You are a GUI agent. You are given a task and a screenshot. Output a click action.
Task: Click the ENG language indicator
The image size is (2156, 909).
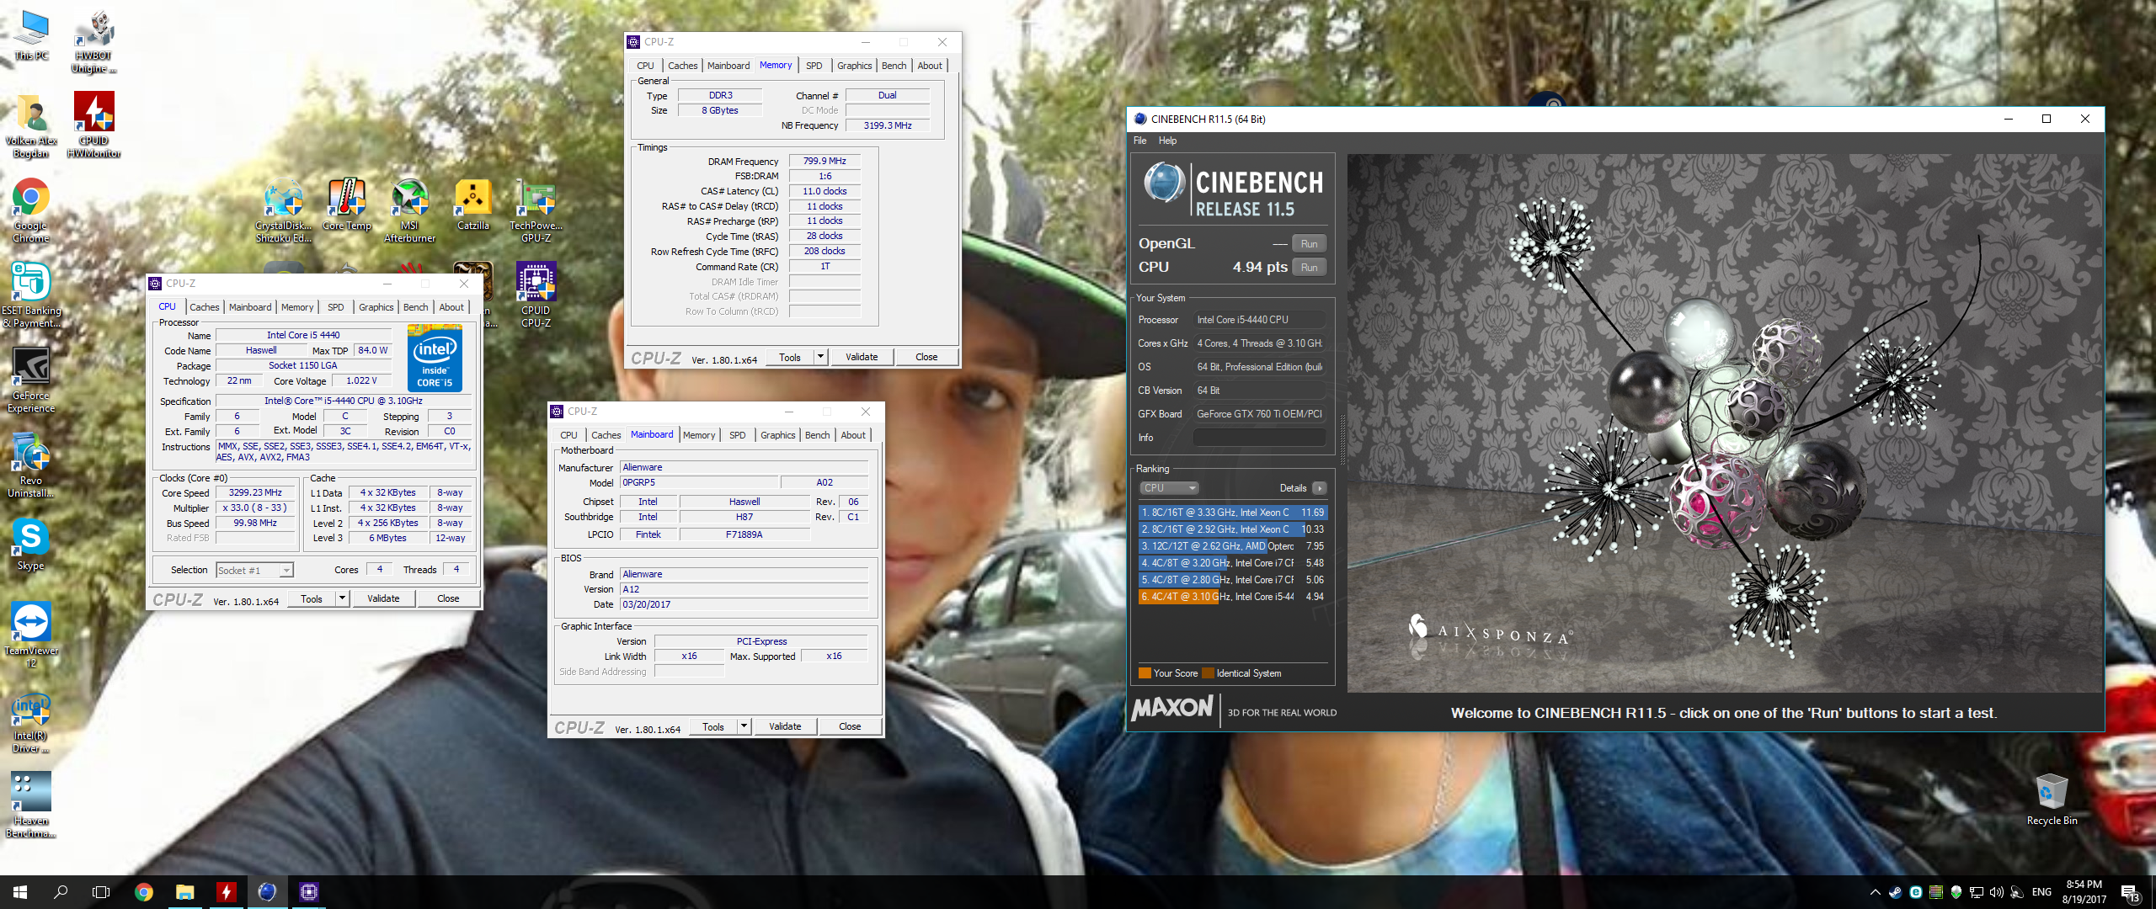[x=2041, y=892]
